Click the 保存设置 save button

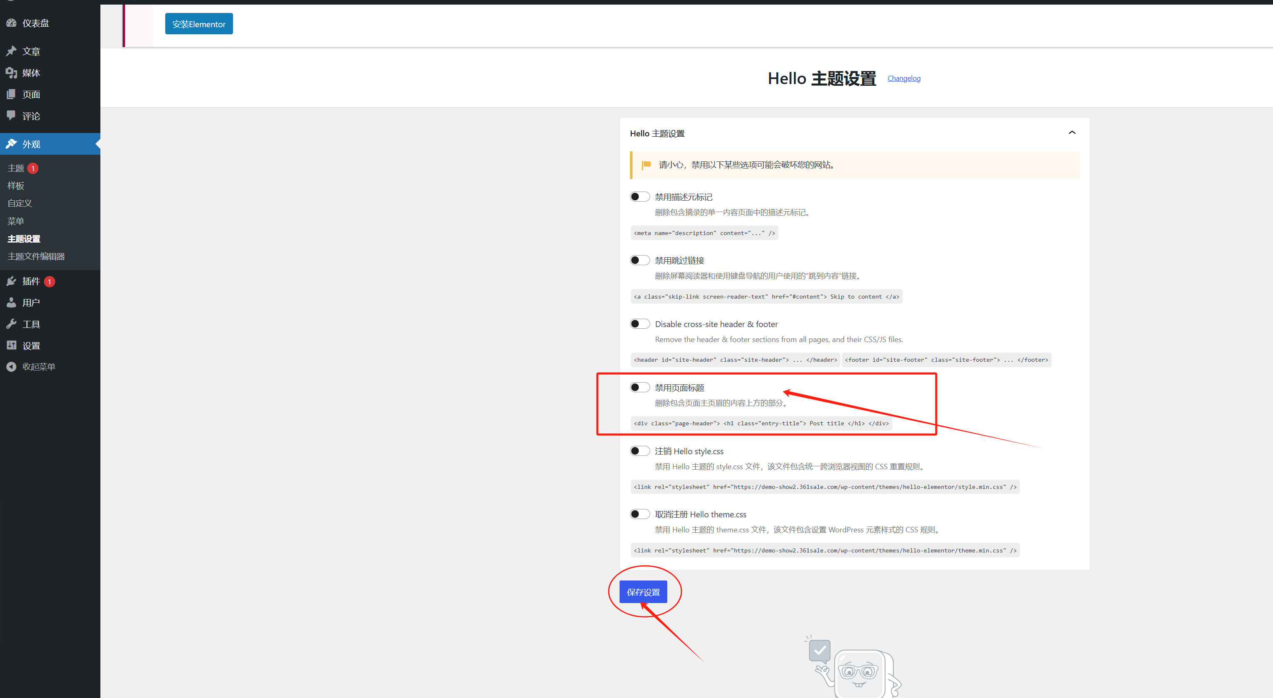pyautogui.click(x=643, y=591)
